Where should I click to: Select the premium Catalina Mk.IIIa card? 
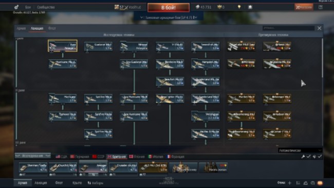pyautogui.click(x=277, y=64)
